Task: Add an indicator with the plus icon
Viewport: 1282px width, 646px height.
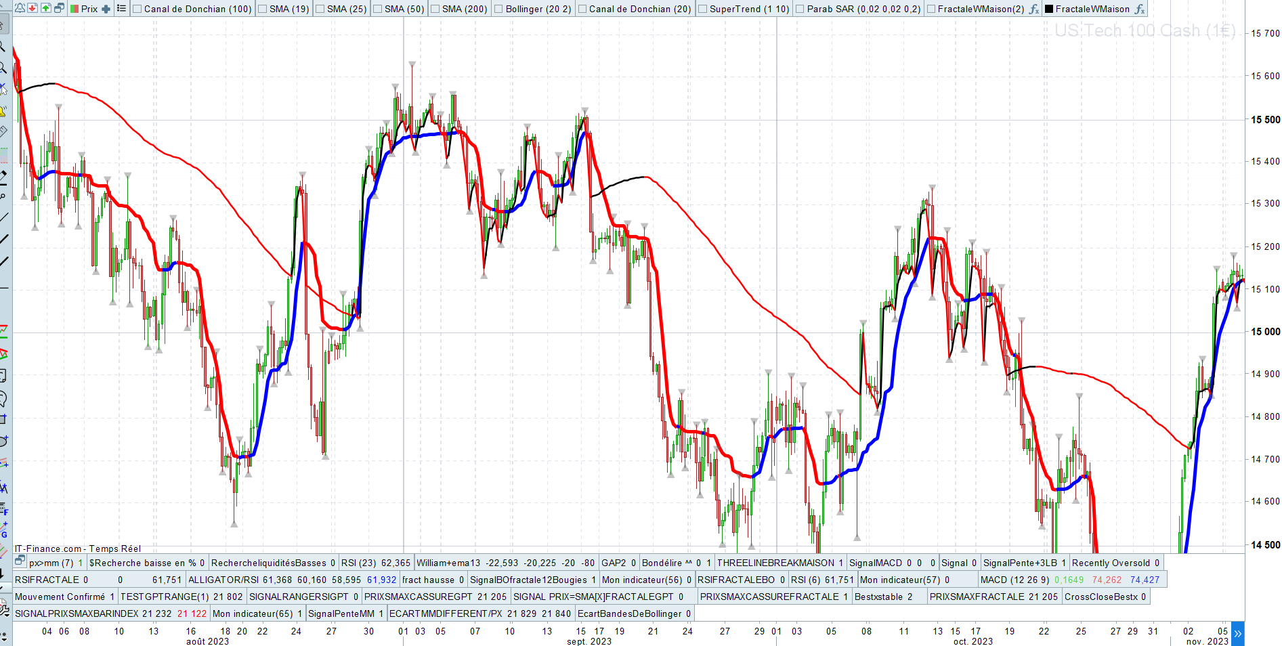Action: 106,9
